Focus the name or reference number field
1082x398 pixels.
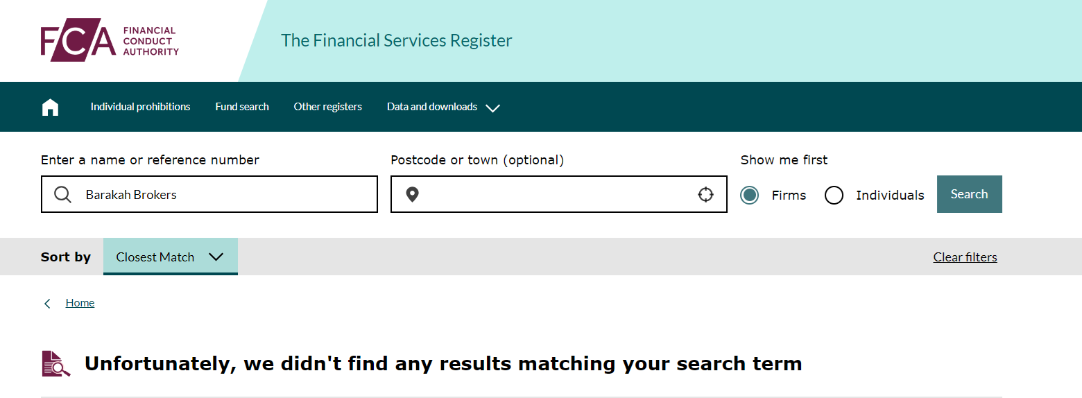point(209,194)
